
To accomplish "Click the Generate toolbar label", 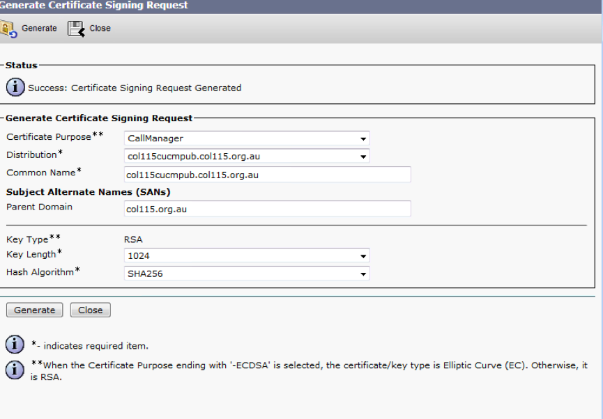I will 39,29.
